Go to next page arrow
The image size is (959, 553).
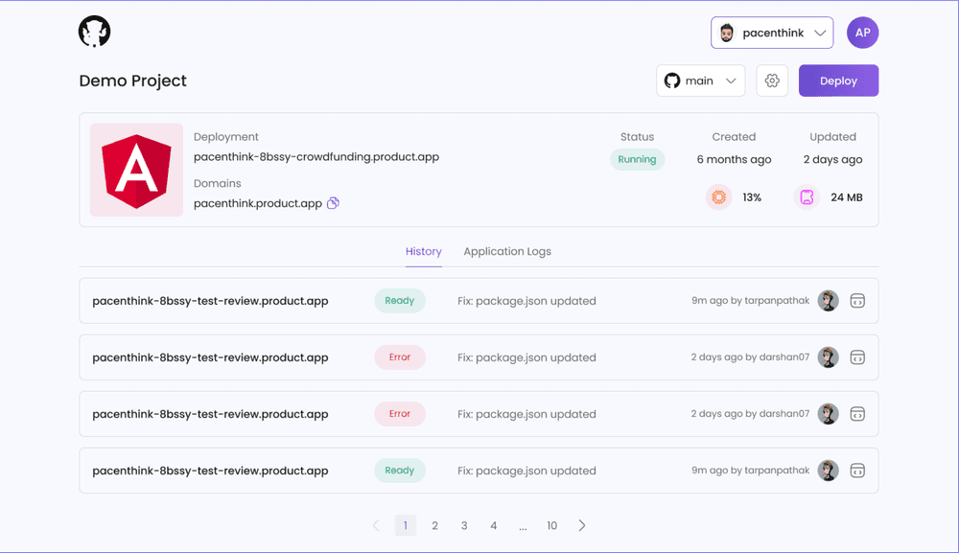(582, 525)
